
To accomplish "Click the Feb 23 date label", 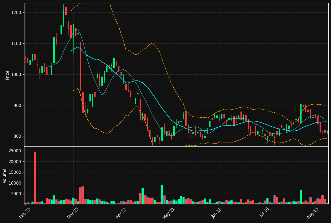I will pos(25,213).
